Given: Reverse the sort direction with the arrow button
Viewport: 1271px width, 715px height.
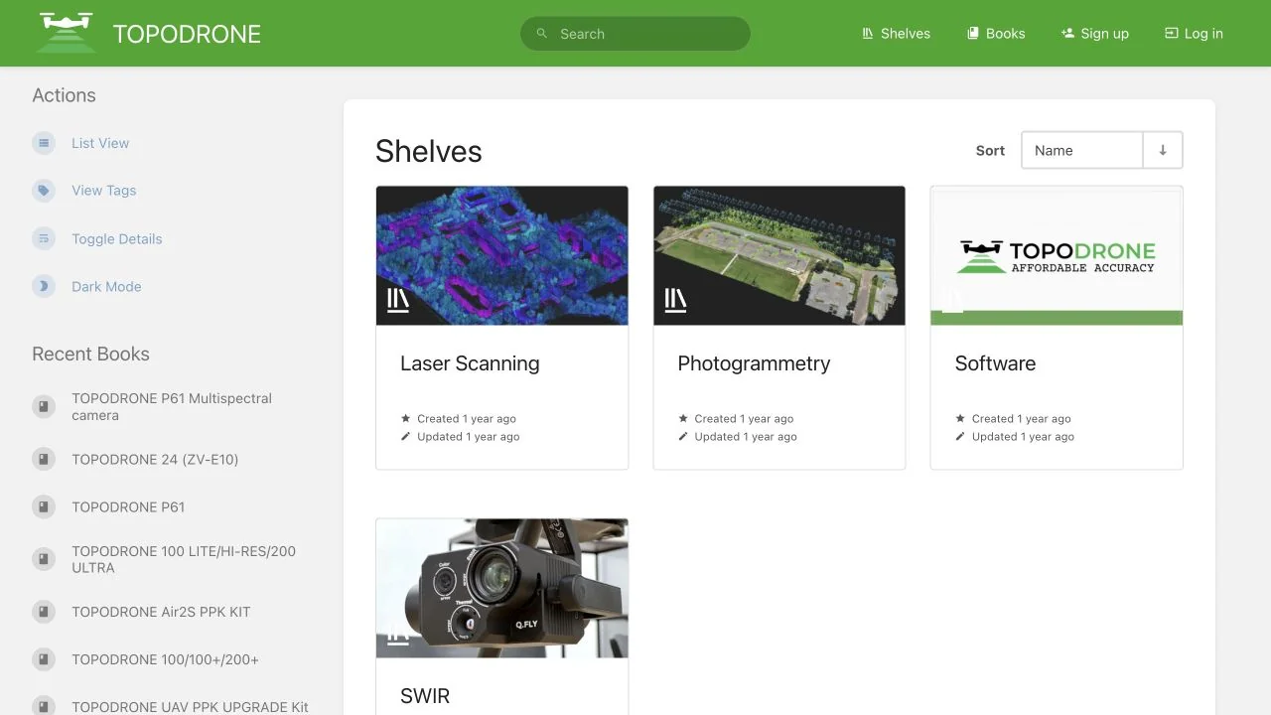Looking at the screenshot, I should (1163, 151).
